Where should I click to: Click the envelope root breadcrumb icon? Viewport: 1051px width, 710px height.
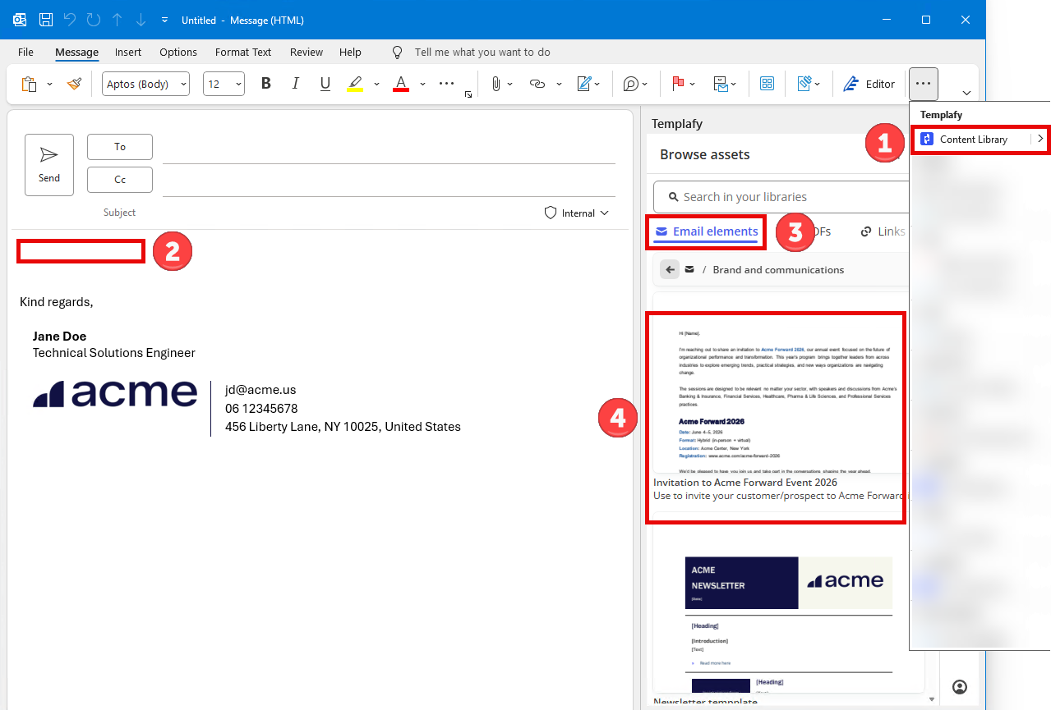click(689, 270)
